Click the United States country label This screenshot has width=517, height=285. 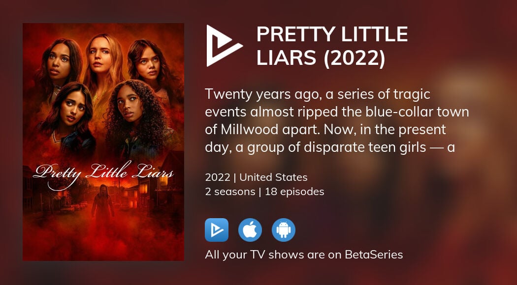[273, 177]
